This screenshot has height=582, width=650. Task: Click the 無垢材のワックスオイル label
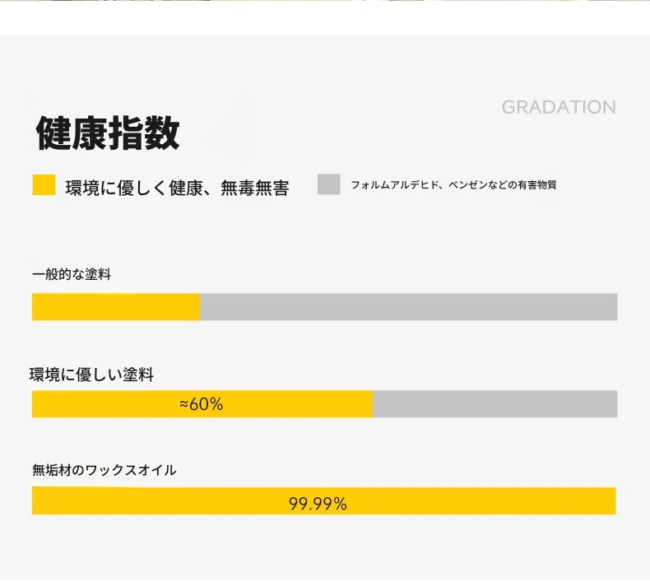[104, 470]
